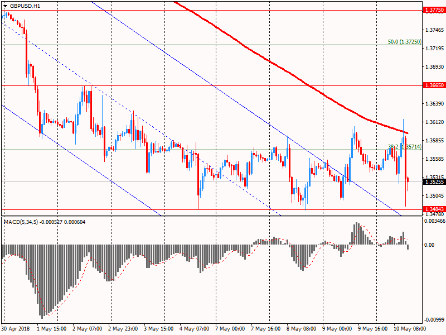
Task: Click the 2 May 23:00 time label
Action: pos(123,329)
